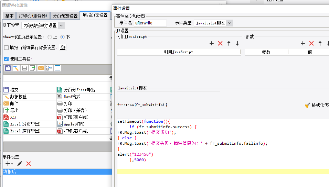329x187 pixels.
Task: Edit the selected event with the pencil icon
Action: click(x=20, y=164)
